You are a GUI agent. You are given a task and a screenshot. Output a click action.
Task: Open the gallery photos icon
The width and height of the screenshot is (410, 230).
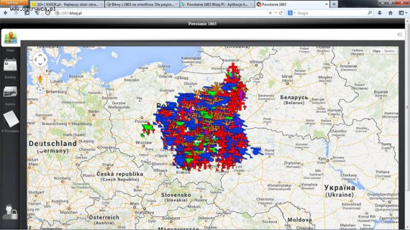point(10,92)
